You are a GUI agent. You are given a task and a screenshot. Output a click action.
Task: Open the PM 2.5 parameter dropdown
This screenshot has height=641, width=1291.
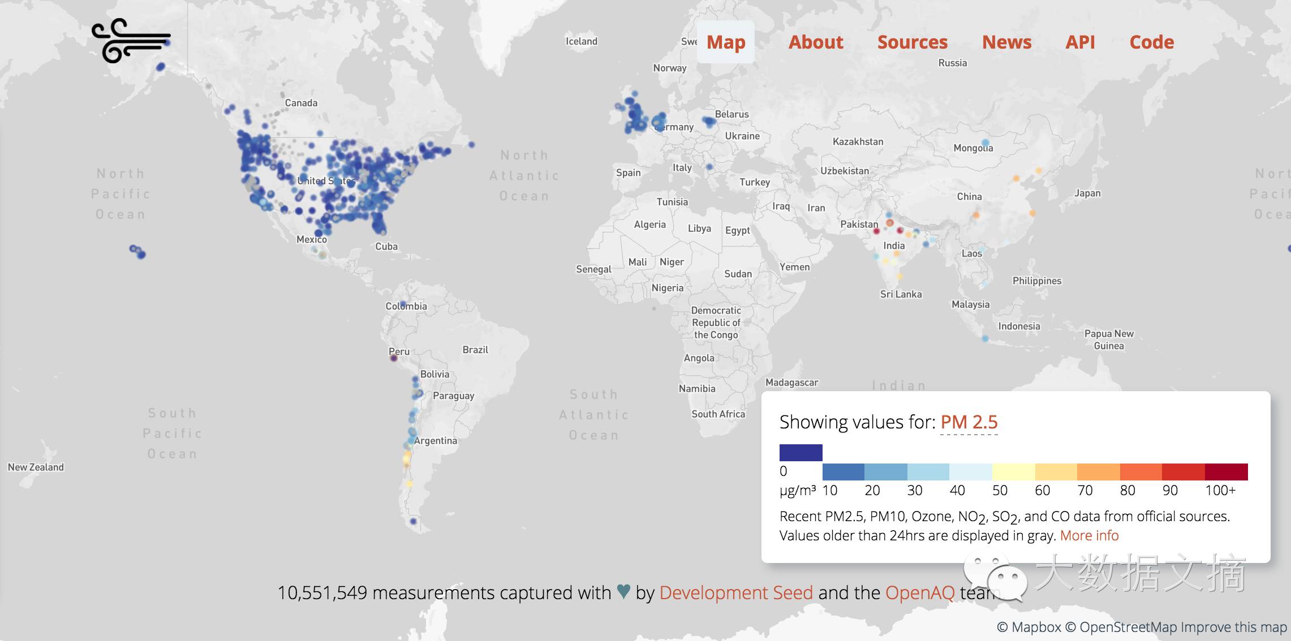969,422
